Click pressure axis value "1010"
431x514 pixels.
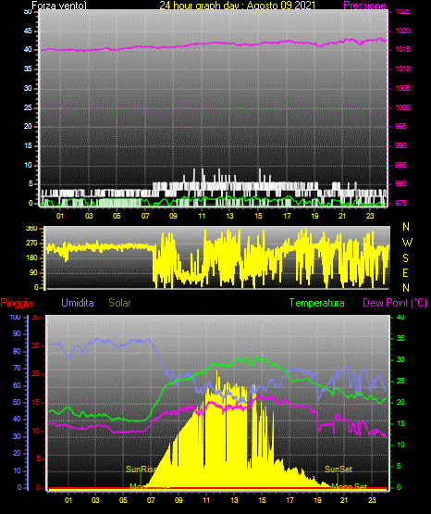pyautogui.click(x=402, y=69)
